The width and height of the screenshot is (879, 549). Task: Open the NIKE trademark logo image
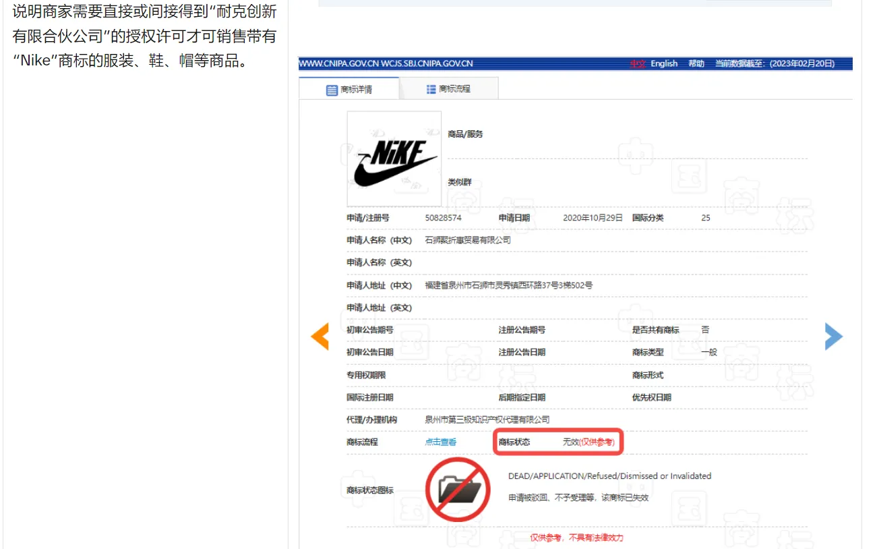(x=394, y=158)
